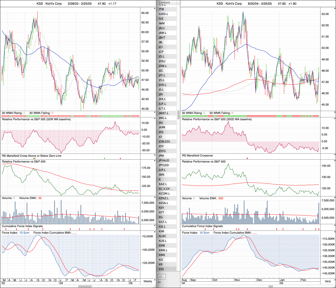The width and height of the screenshot is (336, 288).
Task: Click the 30 WMA Falling red marker in daily chart
Action: coord(232,113)
